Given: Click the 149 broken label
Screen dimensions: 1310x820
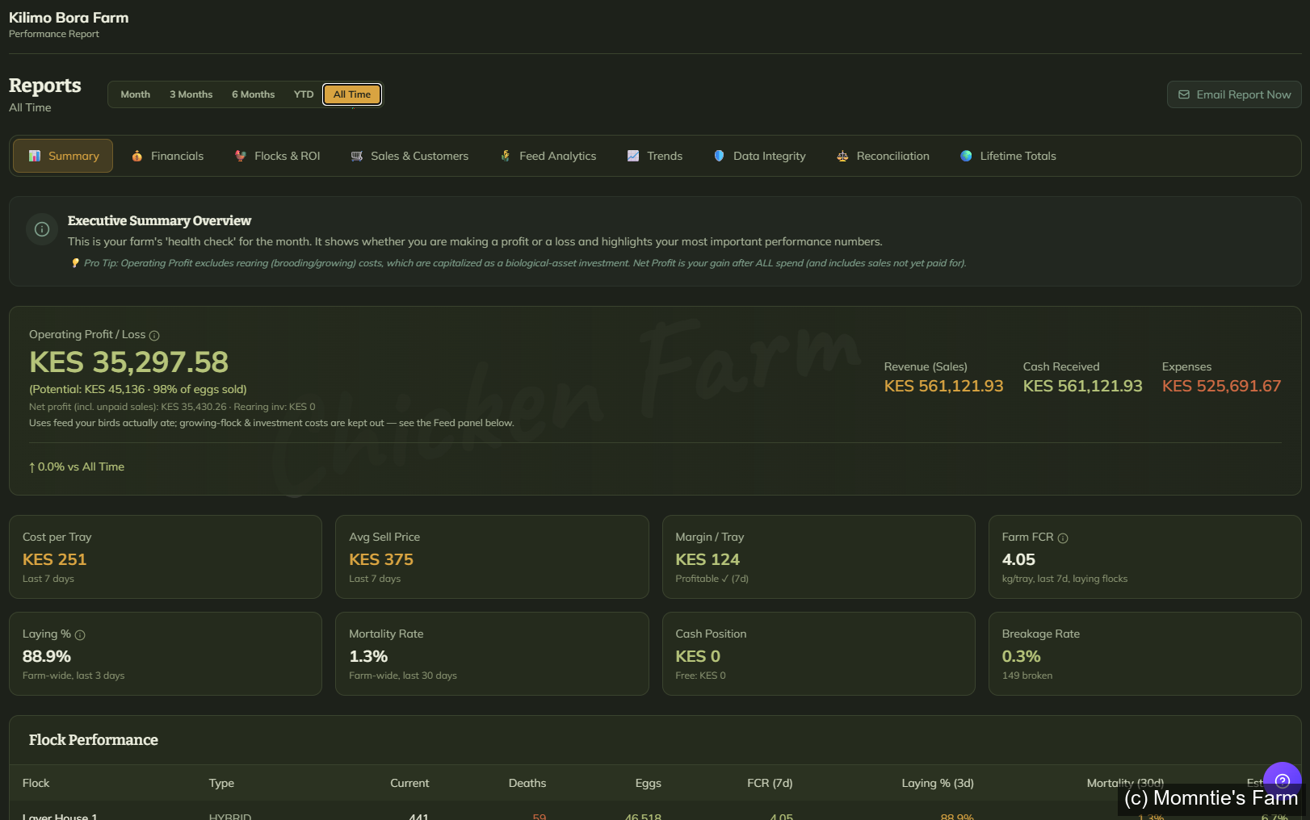Looking at the screenshot, I should [x=1027, y=676].
